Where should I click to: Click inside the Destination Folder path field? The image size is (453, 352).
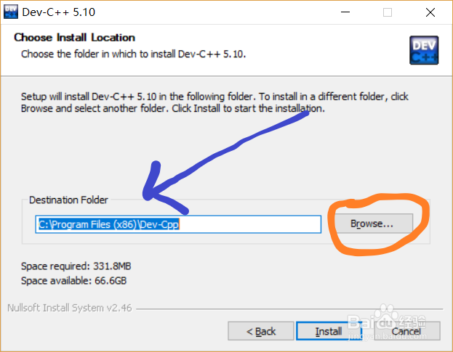pyautogui.click(x=178, y=224)
